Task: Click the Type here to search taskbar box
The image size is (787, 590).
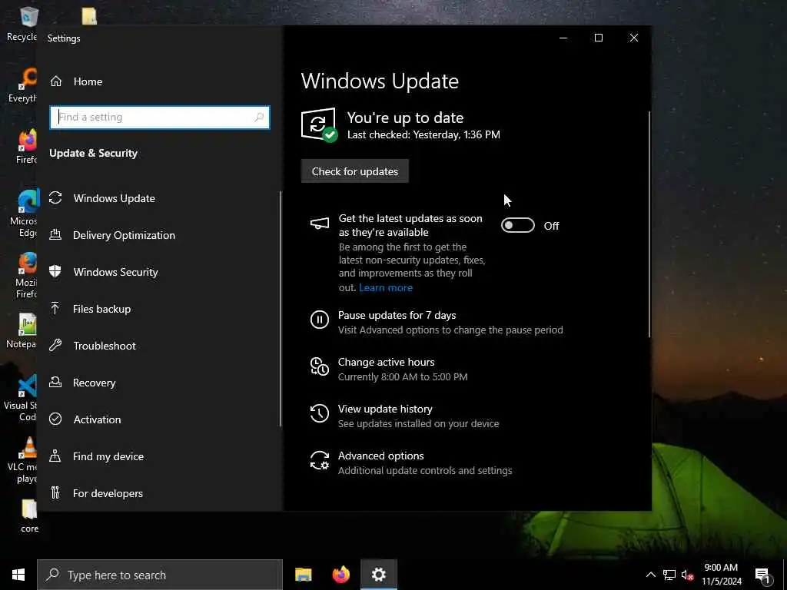Action: pos(160,575)
